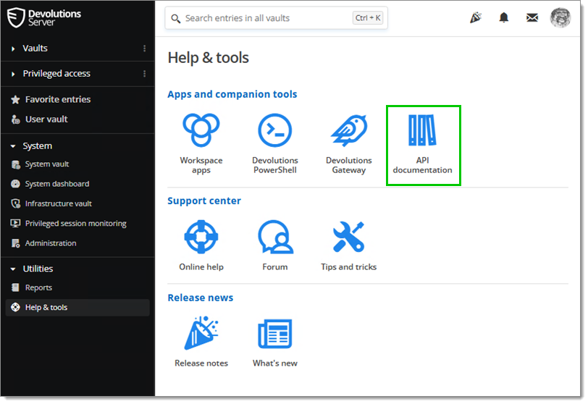588x404 pixels.
Task: Click Privileged session monitoring label
Action: (76, 224)
